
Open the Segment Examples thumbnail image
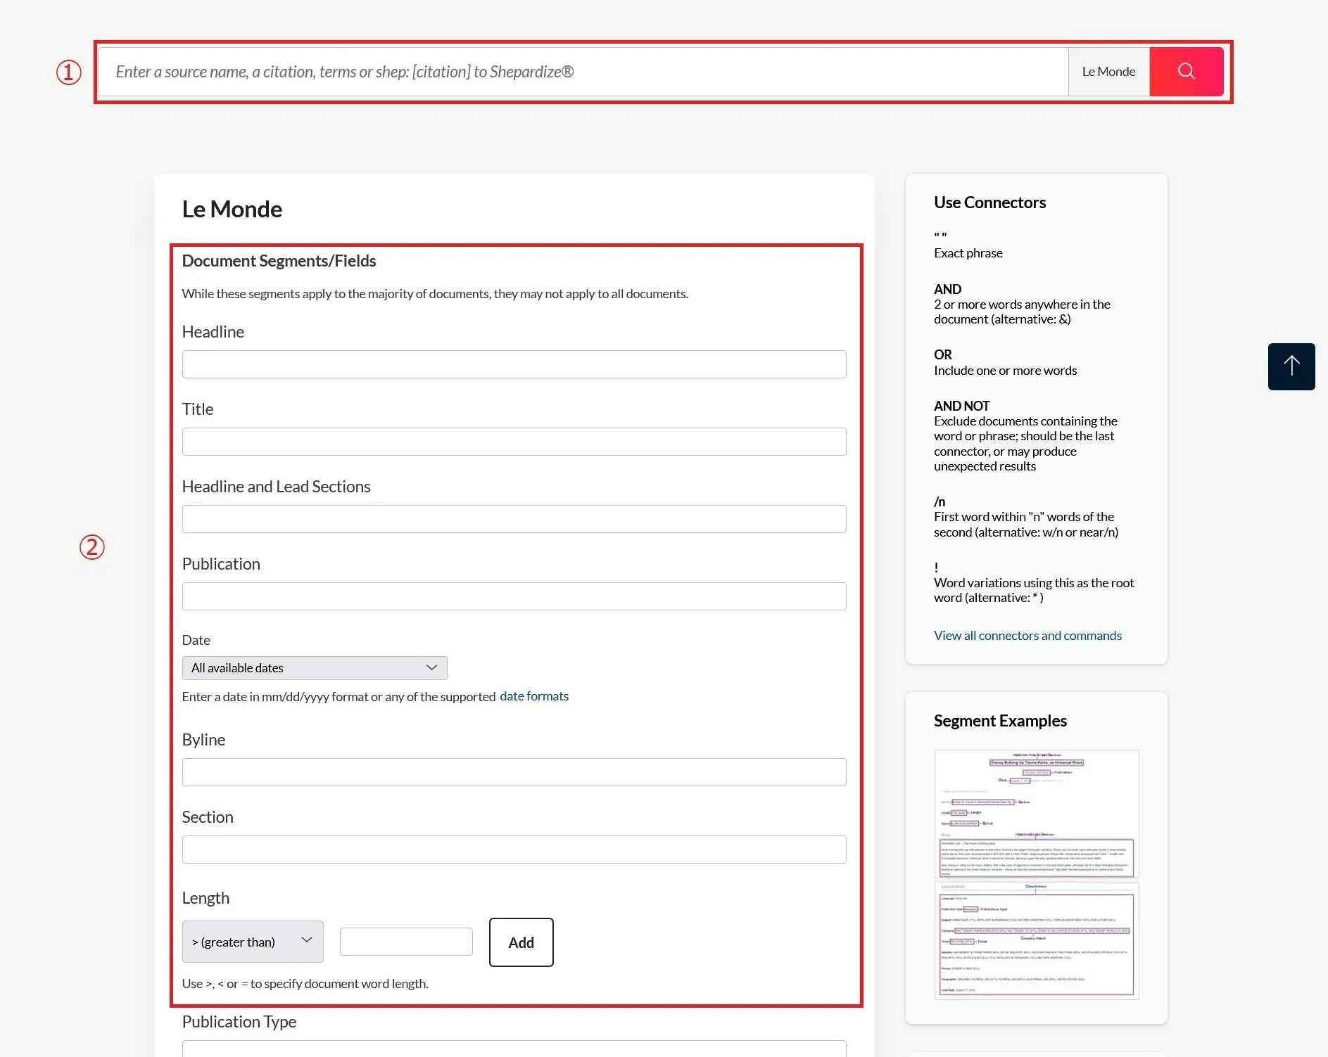[x=1037, y=875]
